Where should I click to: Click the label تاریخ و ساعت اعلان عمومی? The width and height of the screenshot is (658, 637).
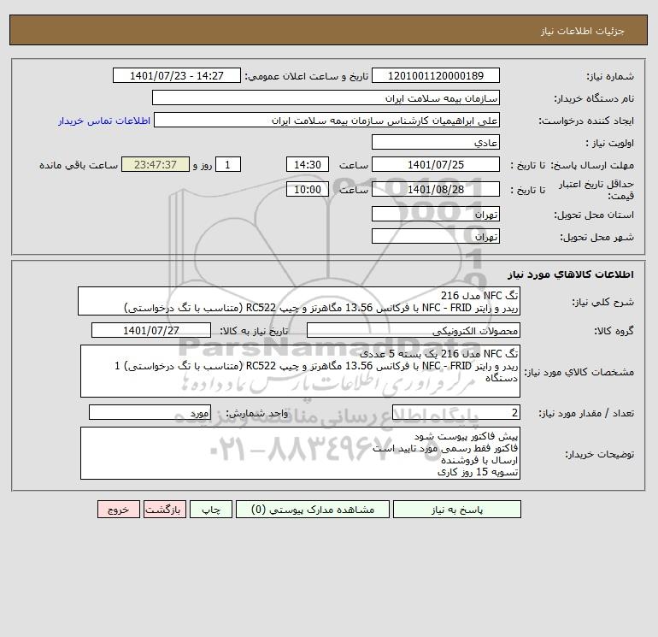click(x=306, y=76)
